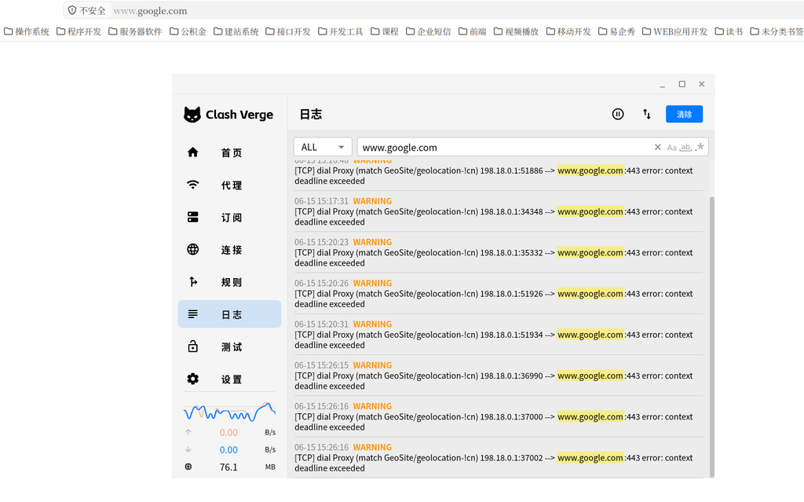This screenshot has height=502, width=804.
Task: Click the log list vertical scrollbar
Action: click(711, 336)
